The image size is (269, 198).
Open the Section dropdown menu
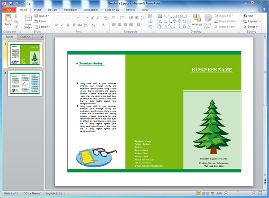[43, 26]
